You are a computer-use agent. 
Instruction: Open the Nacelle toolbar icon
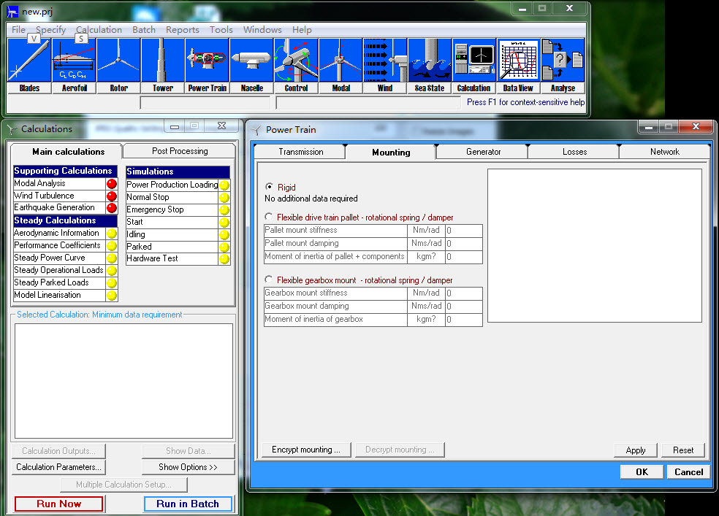pos(252,66)
